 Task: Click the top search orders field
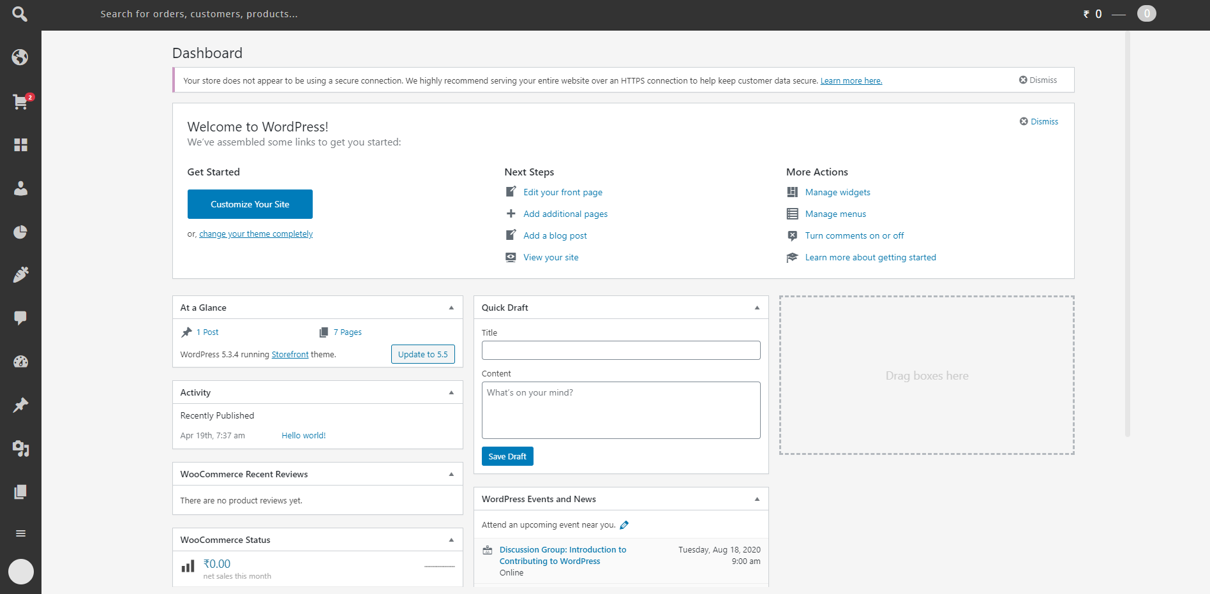pyautogui.click(x=198, y=14)
